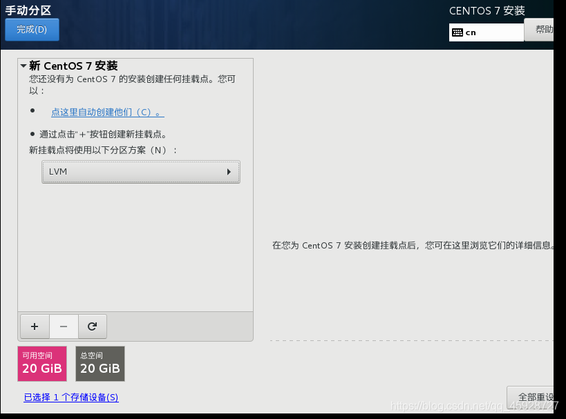This screenshot has height=419, width=566.
Task: Click the reload storage configuration icon
Action: coord(92,327)
